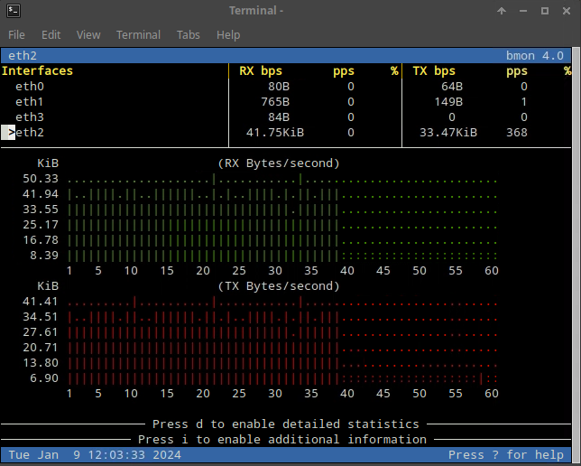Click the 'Press d to enable detailed statistics' hint
Viewport: 581px width, 466px height.
[x=285, y=424]
